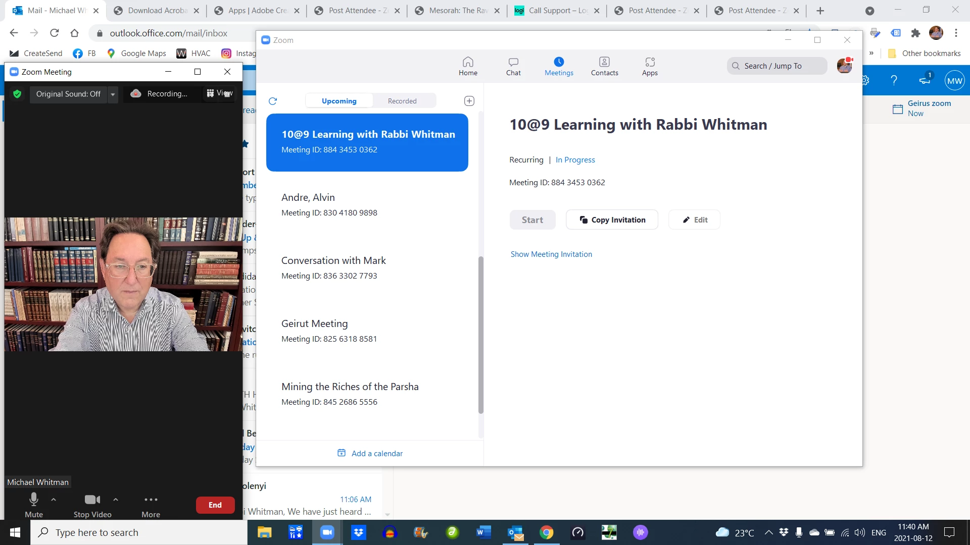Image resolution: width=970 pixels, height=545 pixels.
Task: Open the Zoom Chat icon
Action: pos(513,66)
